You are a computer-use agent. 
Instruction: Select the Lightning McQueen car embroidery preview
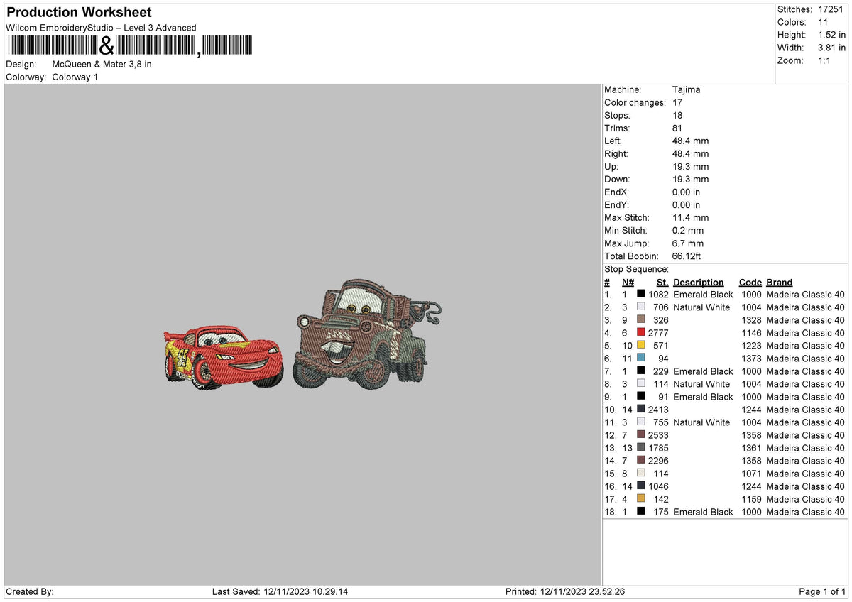222,357
